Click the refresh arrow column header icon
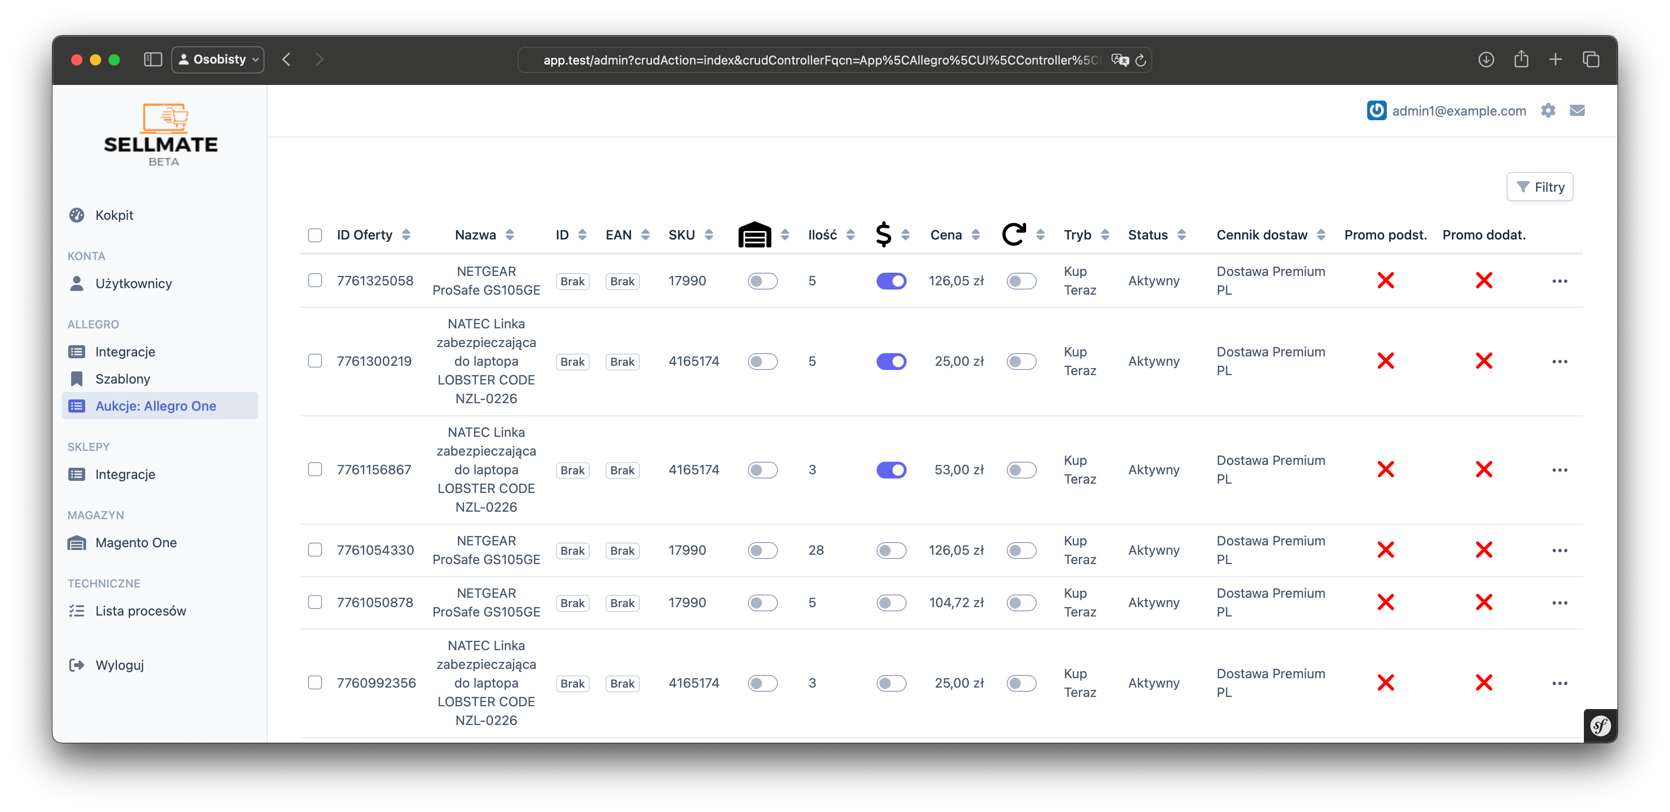Viewport: 1670px width, 812px height. tap(1014, 235)
